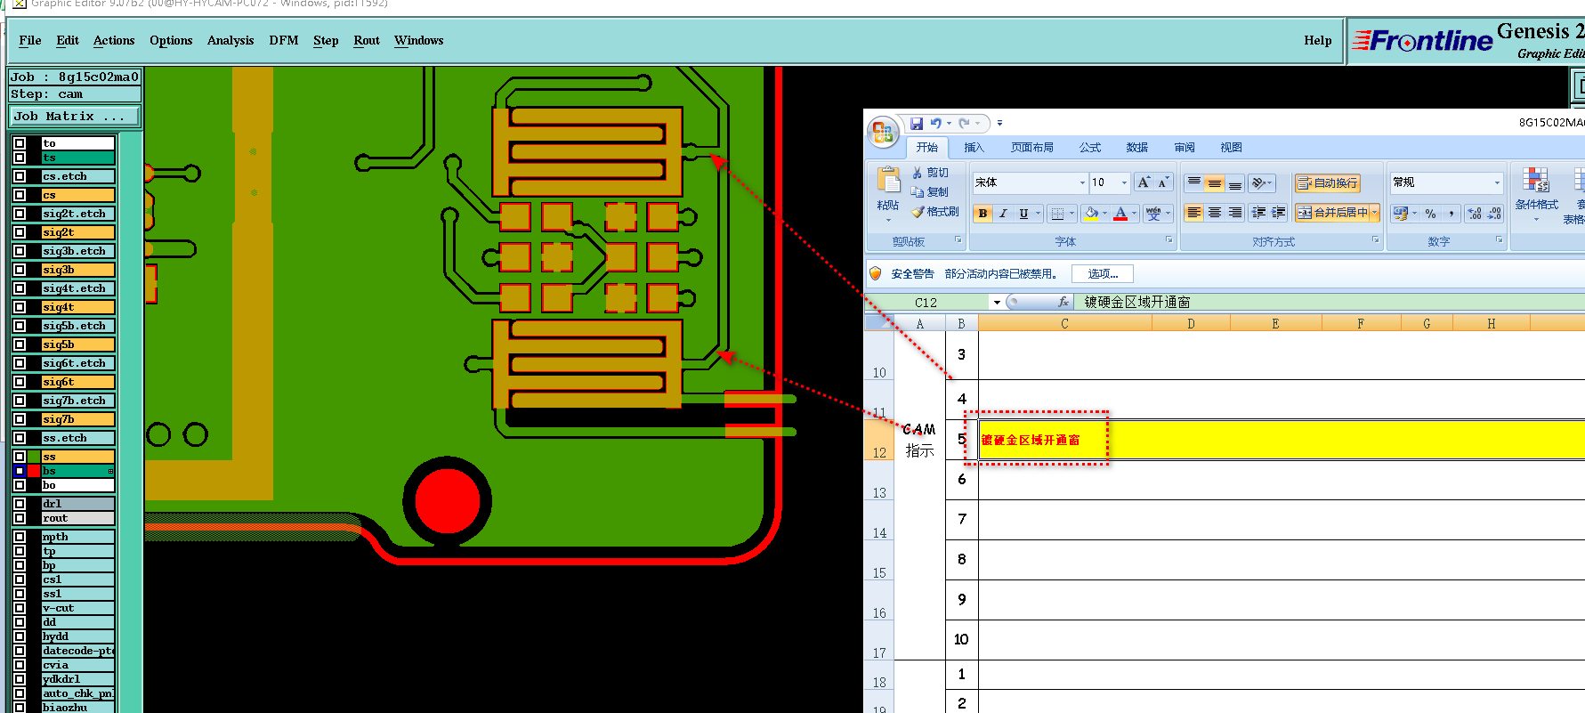The width and height of the screenshot is (1585, 713).
Task: Open fill color dropdown arrow
Action: 1104,214
